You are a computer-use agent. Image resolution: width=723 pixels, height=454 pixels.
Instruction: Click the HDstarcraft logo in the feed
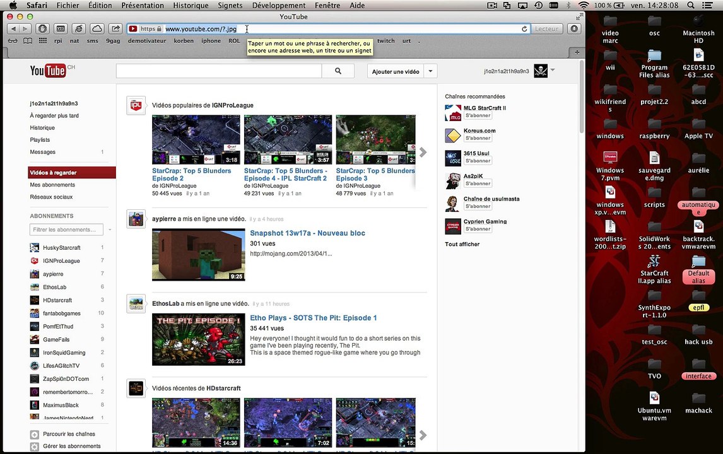click(136, 388)
